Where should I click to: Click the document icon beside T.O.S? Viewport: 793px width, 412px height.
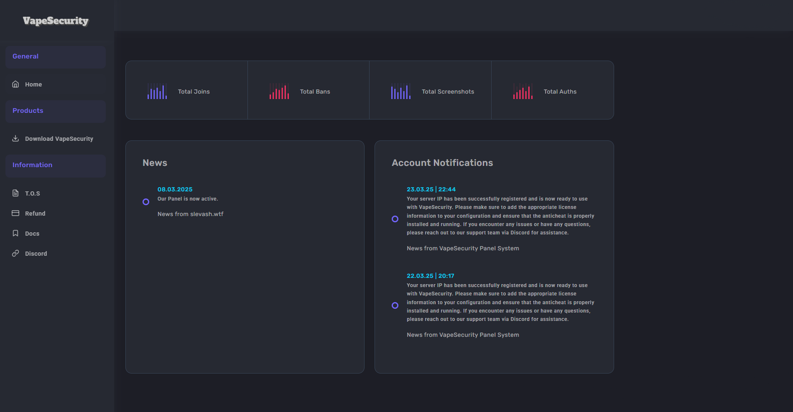(x=15, y=193)
